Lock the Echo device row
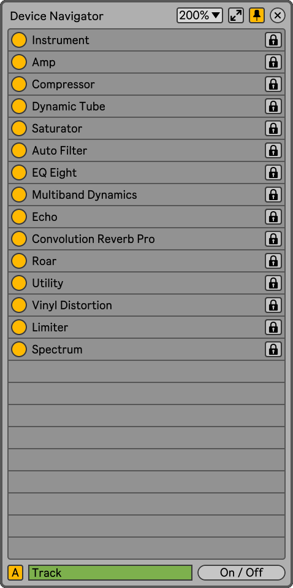Screen dimensions: 293x588 (273, 217)
